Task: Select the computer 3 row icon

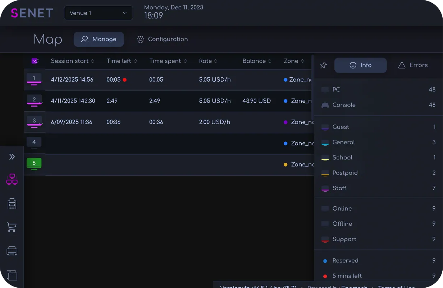Action: tap(34, 122)
